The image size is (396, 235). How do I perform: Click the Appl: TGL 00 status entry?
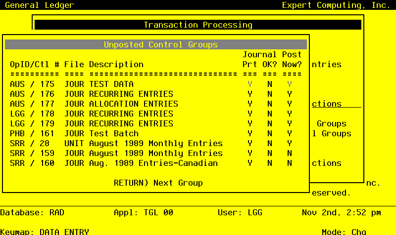[x=144, y=213]
